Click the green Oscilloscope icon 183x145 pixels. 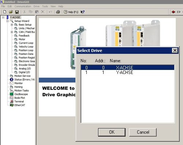(x=12, y=94)
